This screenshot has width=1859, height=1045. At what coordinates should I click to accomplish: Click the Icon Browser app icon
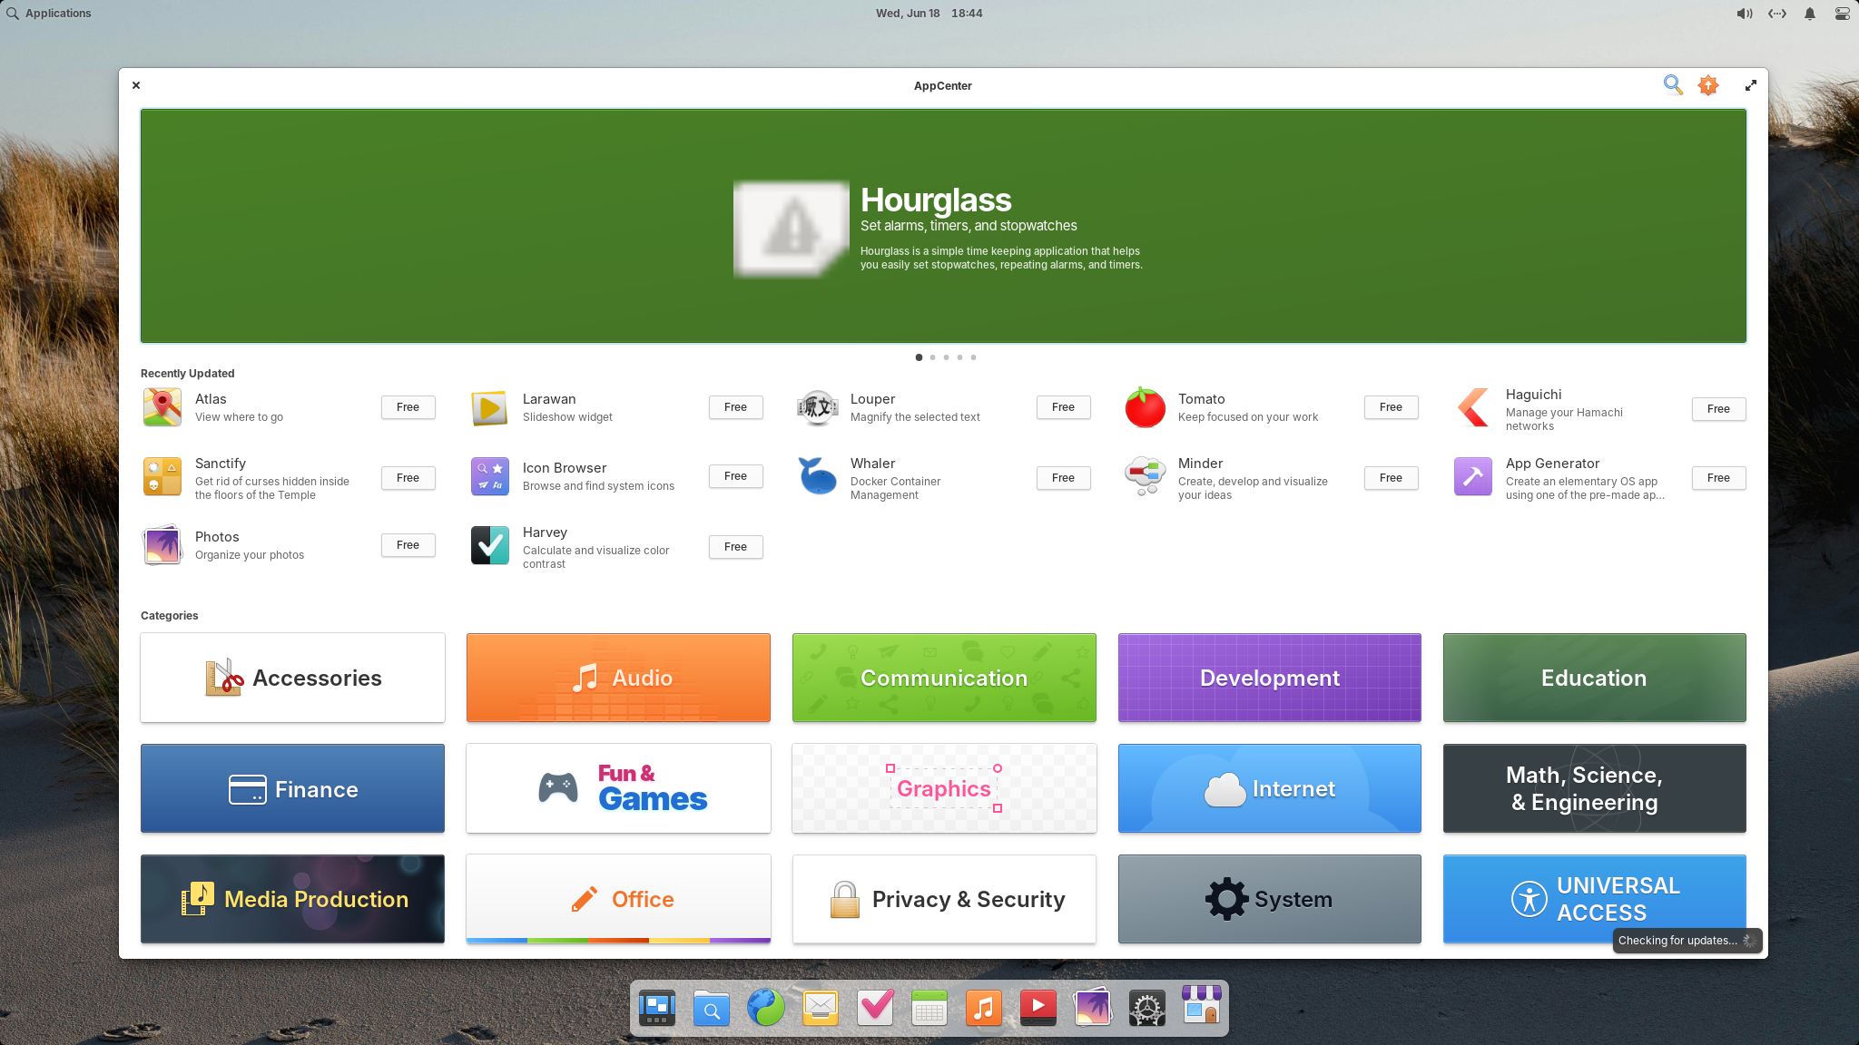click(x=490, y=476)
